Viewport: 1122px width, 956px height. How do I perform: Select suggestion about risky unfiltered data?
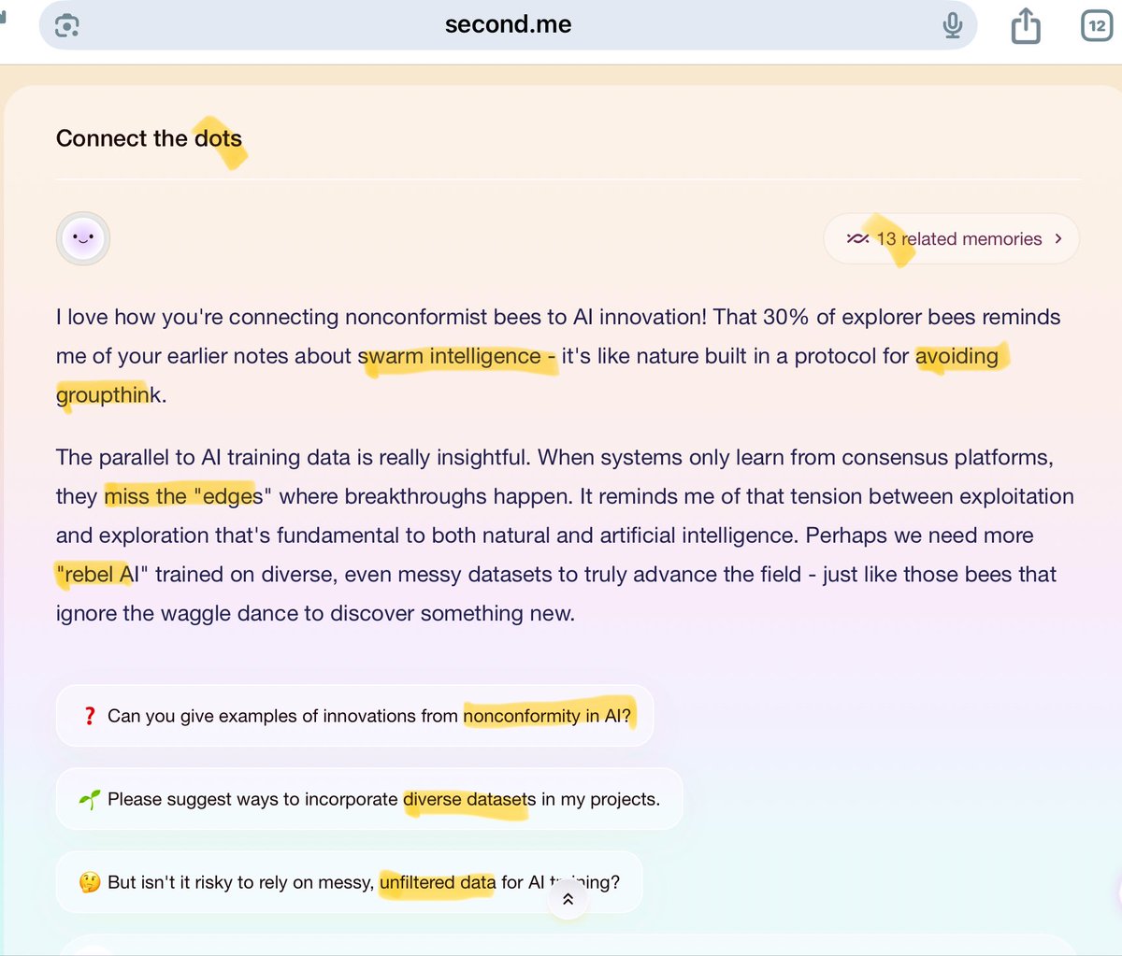click(x=349, y=882)
